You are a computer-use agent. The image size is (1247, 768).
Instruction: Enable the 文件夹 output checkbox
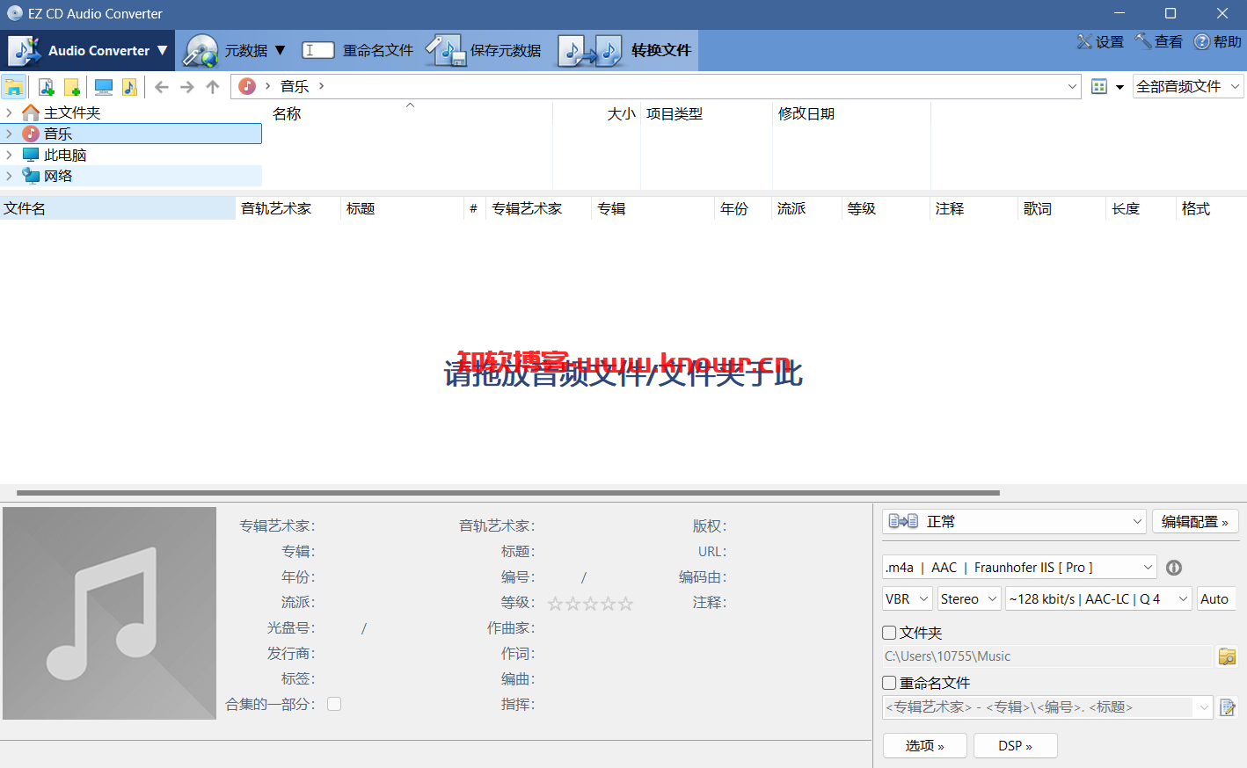[x=889, y=633]
